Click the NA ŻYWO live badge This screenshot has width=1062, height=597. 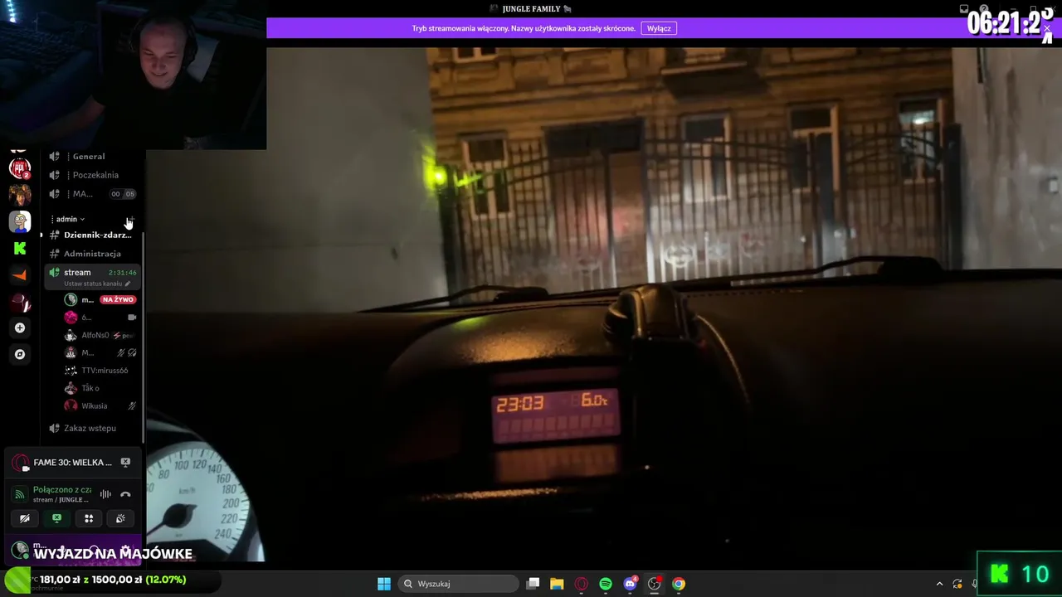pyautogui.click(x=118, y=299)
